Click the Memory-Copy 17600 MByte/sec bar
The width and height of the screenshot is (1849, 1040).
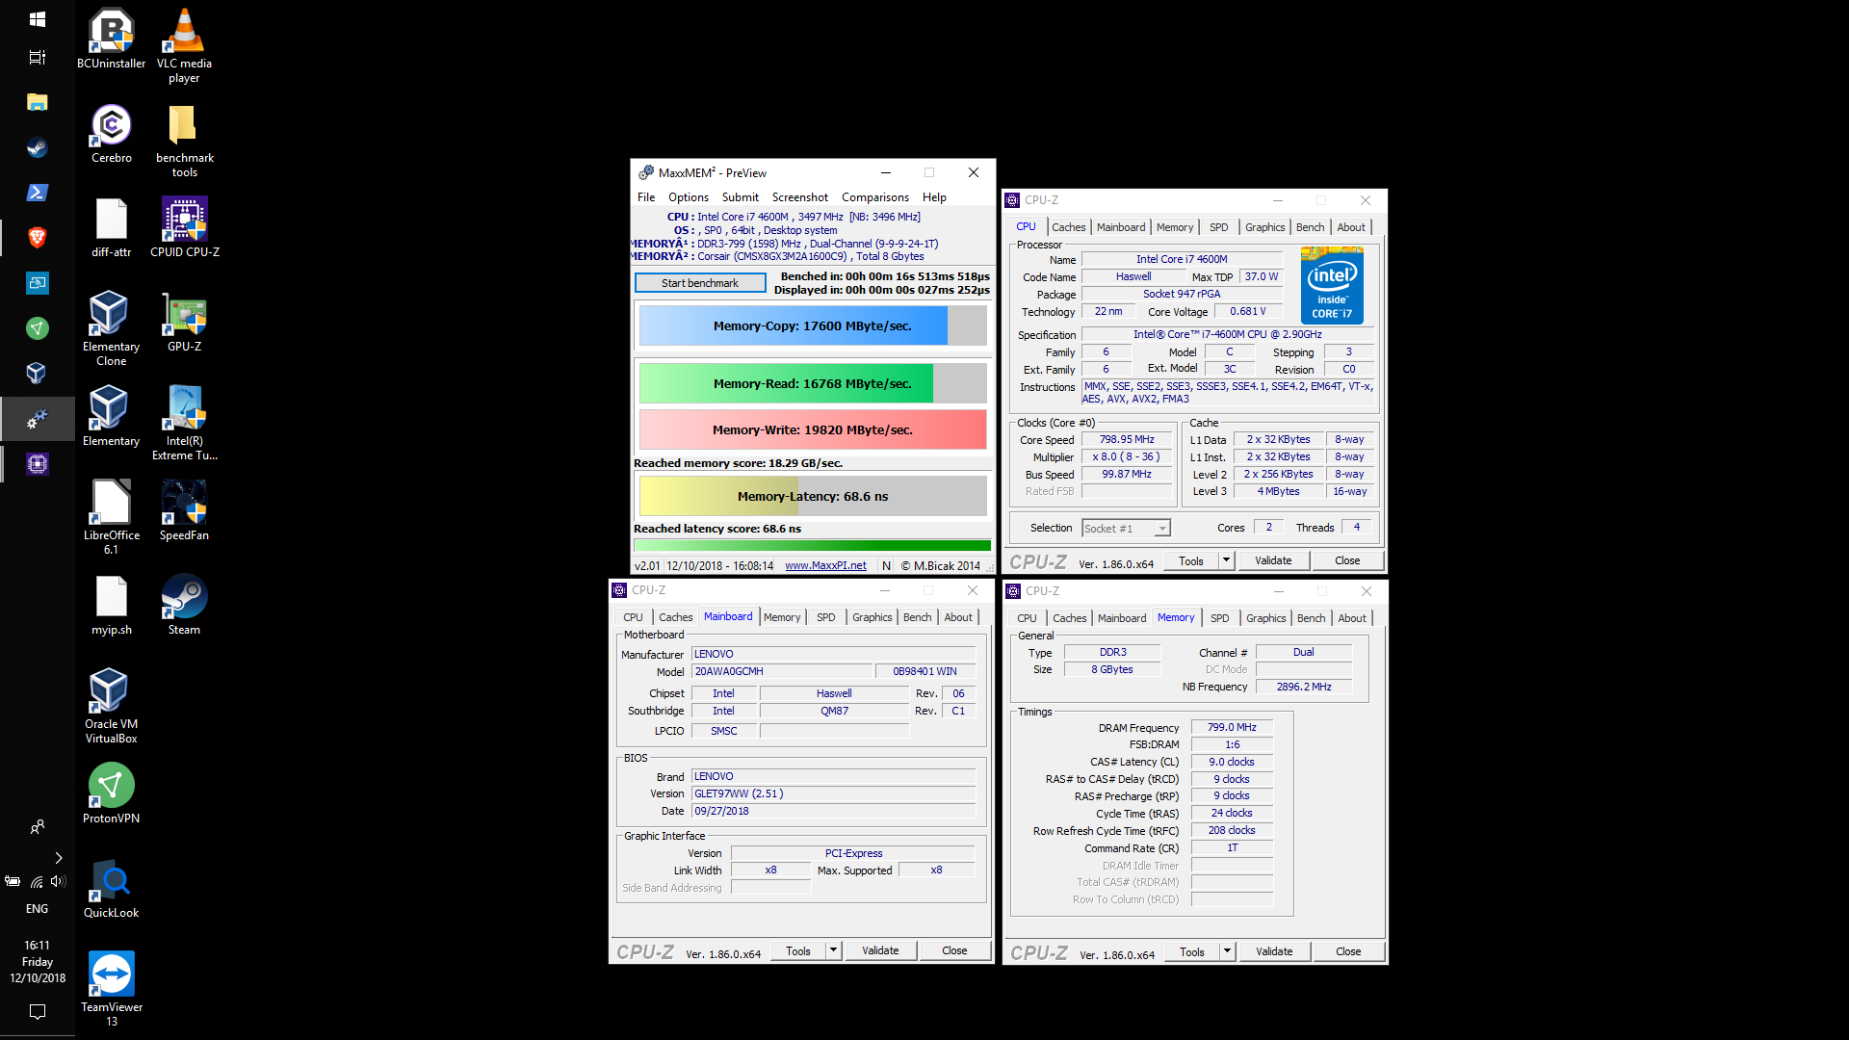[x=813, y=325]
